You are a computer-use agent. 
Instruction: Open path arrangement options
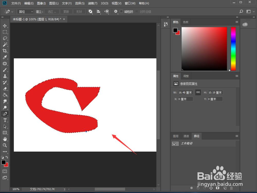[107, 12]
